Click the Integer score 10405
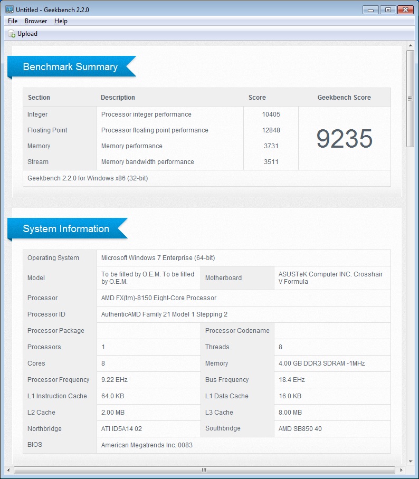This screenshot has height=479, width=419. click(271, 114)
